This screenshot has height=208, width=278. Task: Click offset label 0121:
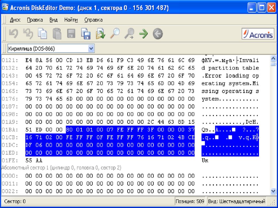pyautogui.click(x=10, y=60)
